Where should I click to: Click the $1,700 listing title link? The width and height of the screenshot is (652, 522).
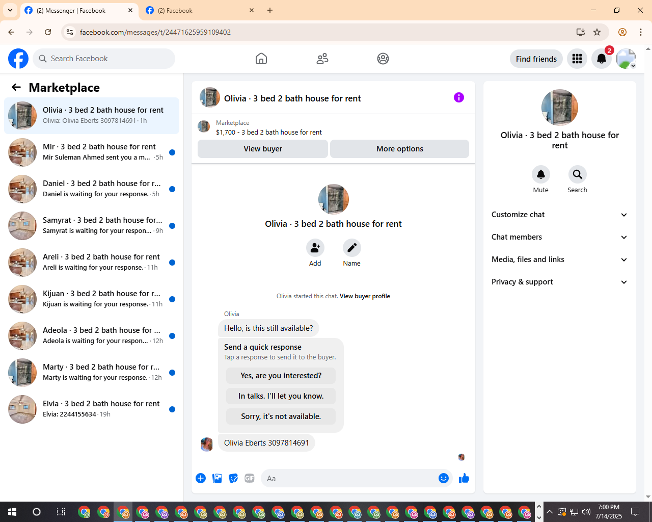tap(269, 132)
